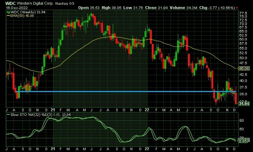Click year label 22 on price chart time axis
This screenshot has width=253, height=152.
click(x=147, y=110)
